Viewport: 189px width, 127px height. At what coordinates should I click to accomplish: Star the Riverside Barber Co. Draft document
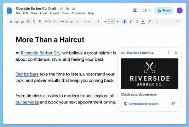point(61,9)
